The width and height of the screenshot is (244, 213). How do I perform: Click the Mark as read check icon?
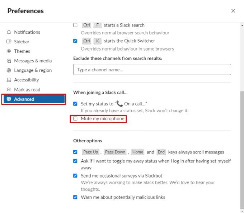pyautogui.click(x=9, y=89)
